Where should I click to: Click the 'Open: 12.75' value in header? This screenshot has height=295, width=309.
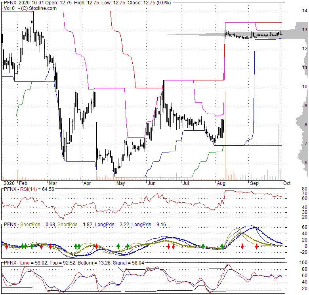tap(59, 3)
